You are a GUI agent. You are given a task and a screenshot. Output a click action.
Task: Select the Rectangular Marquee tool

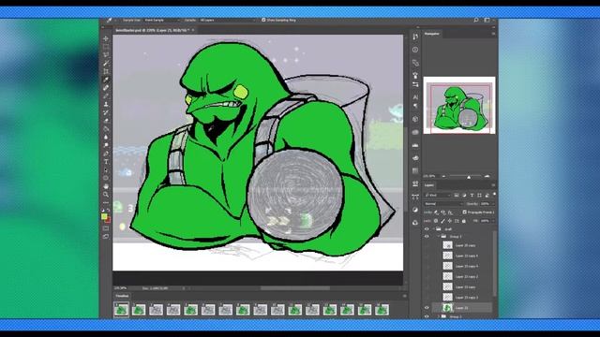(x=106, y=47)
